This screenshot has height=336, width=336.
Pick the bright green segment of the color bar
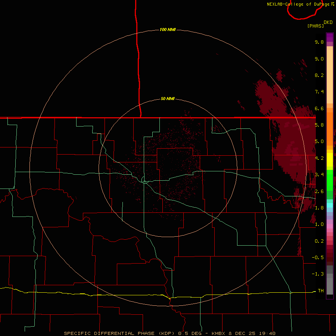(x=330, y=180)
